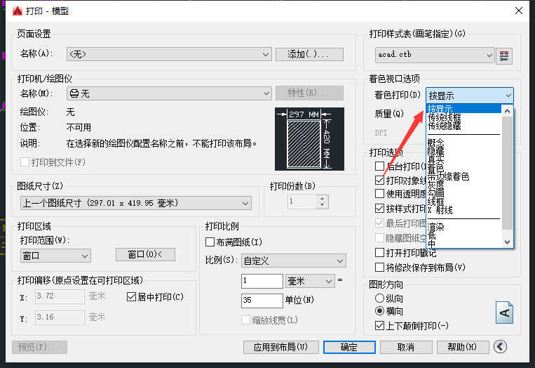
Task: Toggle 上下颠倒打印 upside-down checkbox
Action: point(380,326)
